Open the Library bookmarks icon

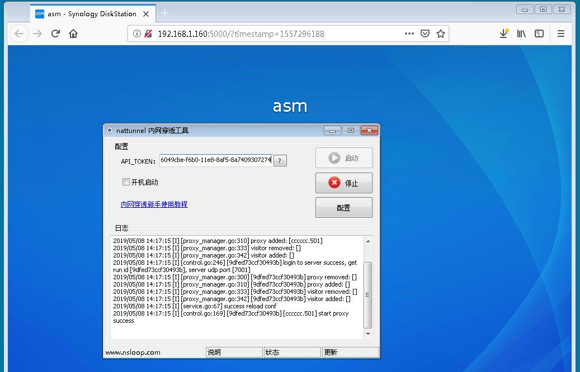(521, 34)
